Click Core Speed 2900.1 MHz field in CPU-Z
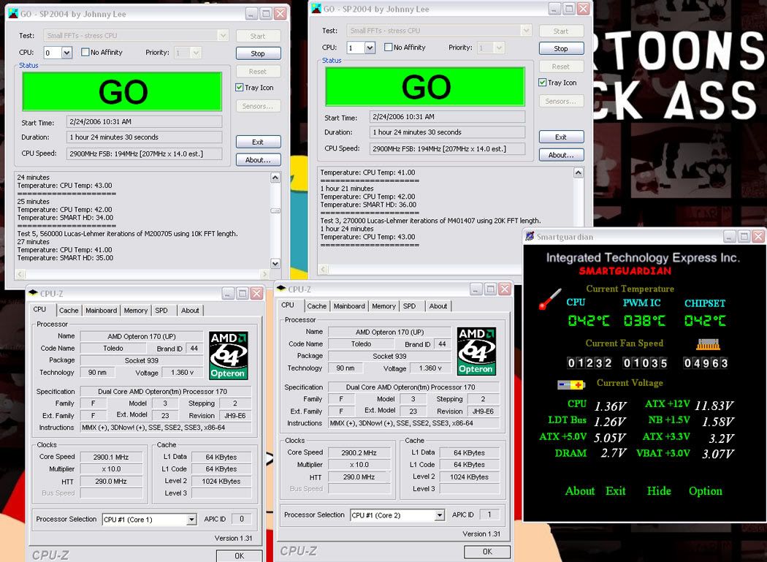Image resolution: width=767 pixels, height=562 pixels. coord(111,457)
